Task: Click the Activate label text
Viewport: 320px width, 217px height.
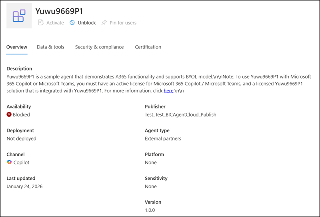Action: tap(55, 23)
